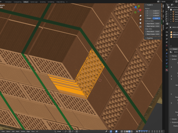Enable solid viewport shading

127,132
